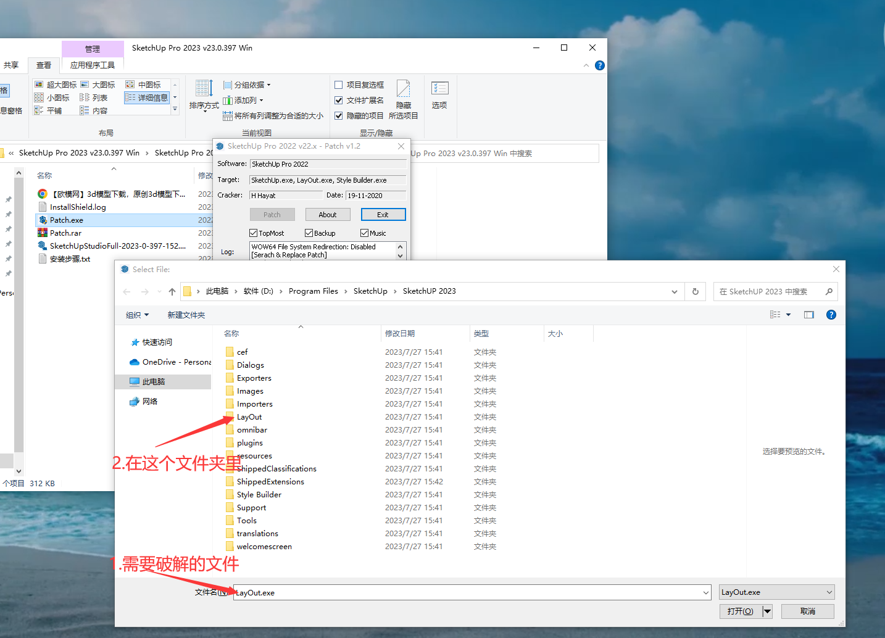Switch to the 共享 ribbon tab
885x638 pixels.
pyautogui.click(x=11, y=65)
